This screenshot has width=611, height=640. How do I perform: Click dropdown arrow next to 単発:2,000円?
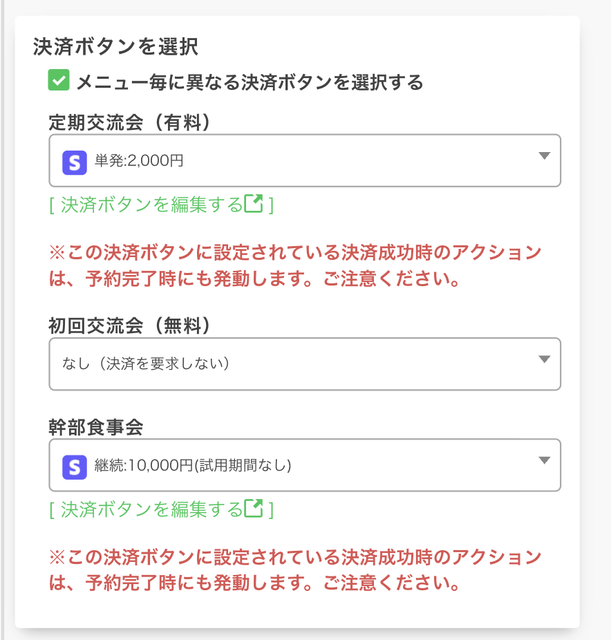pos(544,156)
